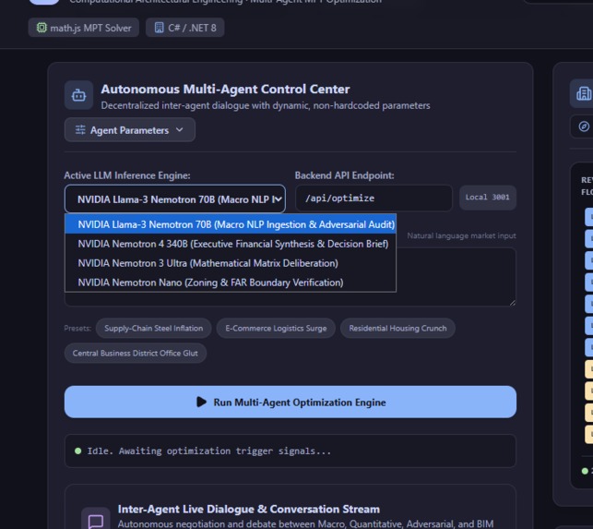Choose NVIDIA Nemotron 4 340B option

[231, 244]
